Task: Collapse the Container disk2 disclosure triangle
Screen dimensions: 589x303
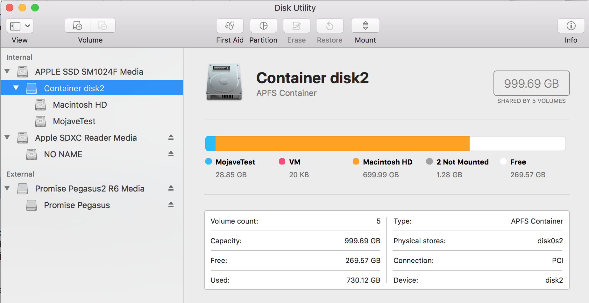Action: 16,88
